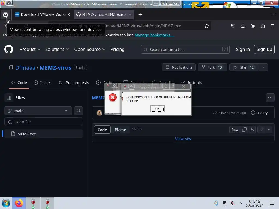Open Firefox extensions icon
This screenshot has width=279, height=209.
click(x=263, y=26)
